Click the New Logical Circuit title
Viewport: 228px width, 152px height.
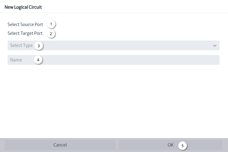(23, 7)
